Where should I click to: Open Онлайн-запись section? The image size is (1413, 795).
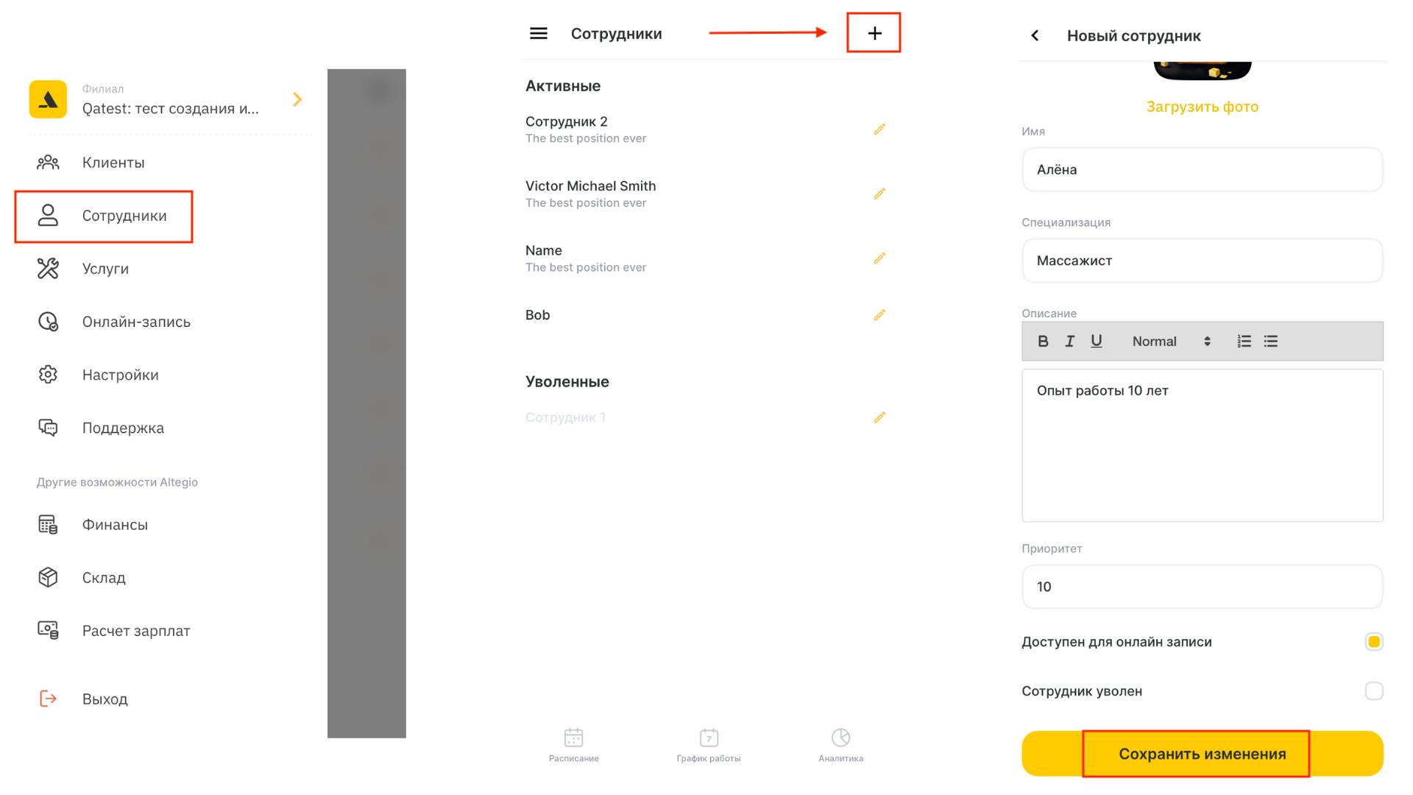(x=135, y=320)
